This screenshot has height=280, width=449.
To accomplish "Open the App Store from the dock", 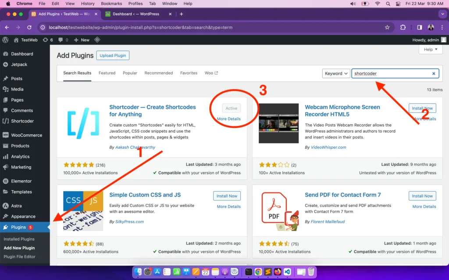I will point(157,272).
